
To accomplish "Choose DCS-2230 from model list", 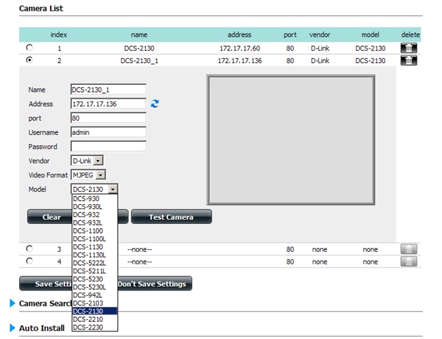I will [x=94, y=327].
